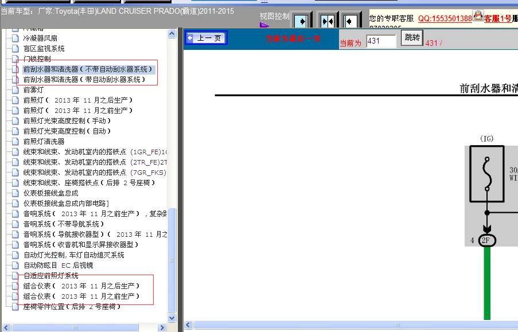Click document icon beside 冷凝器风扇
This screenshot has height=332, width=518.
[15, 38]
